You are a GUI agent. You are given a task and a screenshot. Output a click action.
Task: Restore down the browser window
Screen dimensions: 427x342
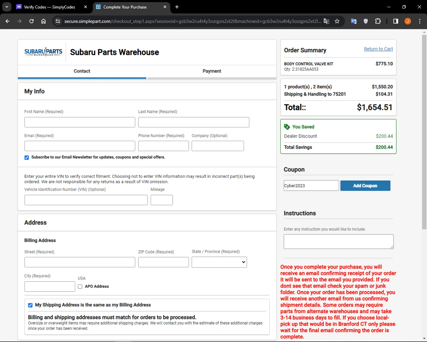click(404, 7)
